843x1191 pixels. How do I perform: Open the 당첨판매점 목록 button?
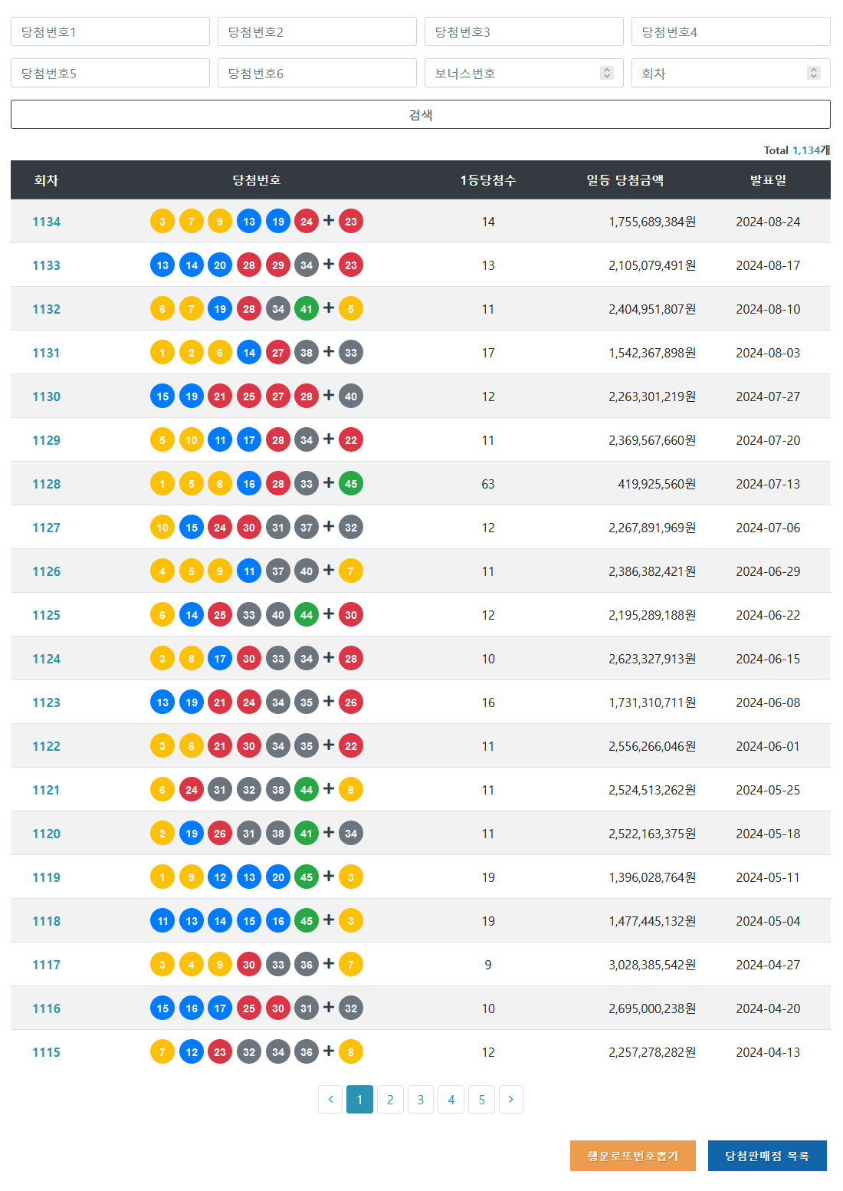point(766,1156)
